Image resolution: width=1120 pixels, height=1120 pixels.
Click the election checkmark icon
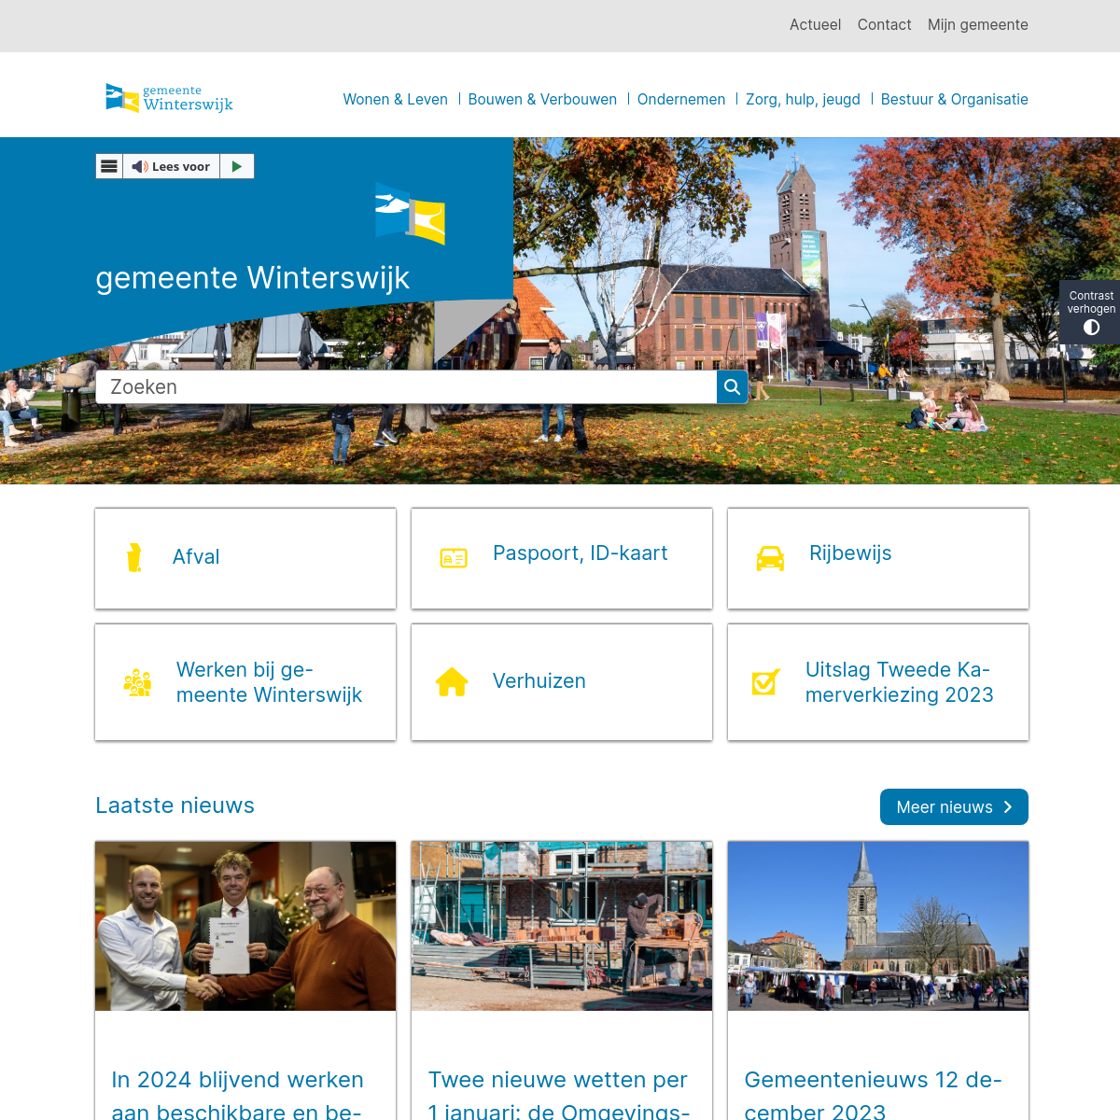766,682
